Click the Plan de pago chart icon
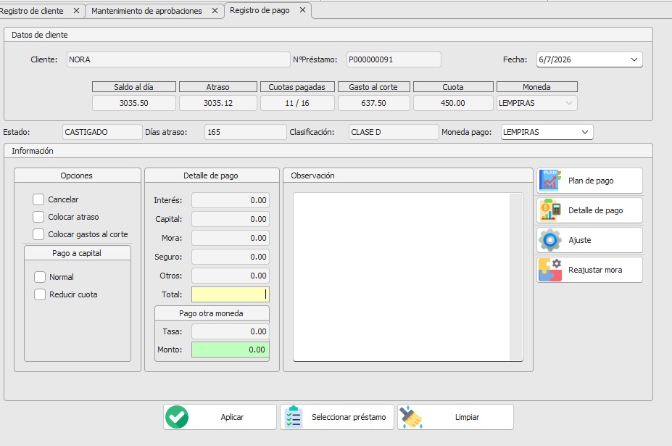672x446 pixels. click(550, 180)
